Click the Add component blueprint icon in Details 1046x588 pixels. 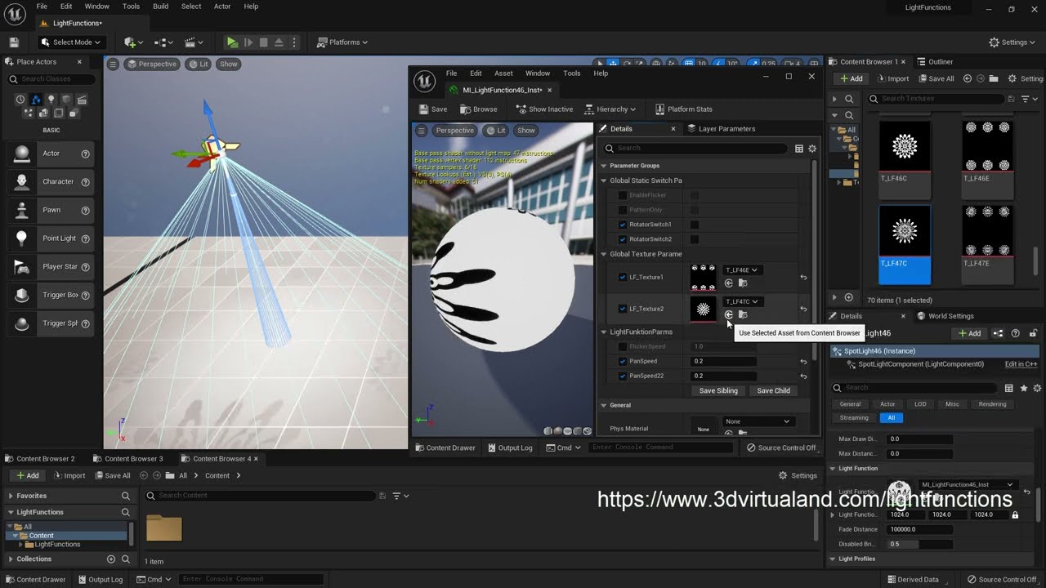pyautogui.click(x=998, y=333)
